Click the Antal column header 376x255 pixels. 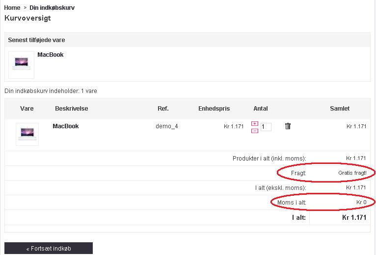(x=261, y=108)
